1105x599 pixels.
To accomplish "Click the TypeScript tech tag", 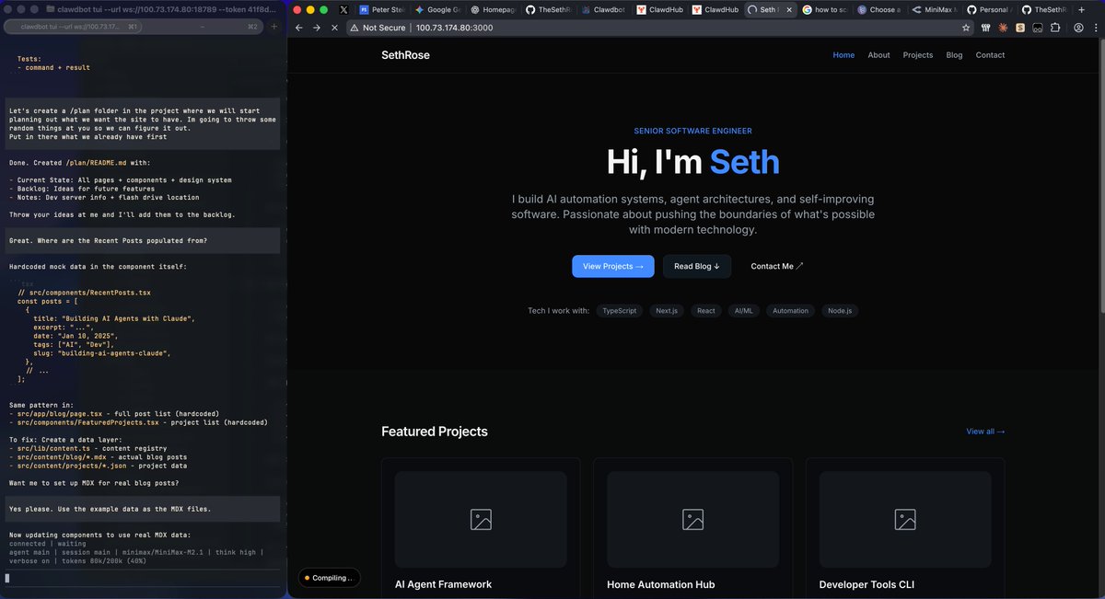I will click(620, 311).
